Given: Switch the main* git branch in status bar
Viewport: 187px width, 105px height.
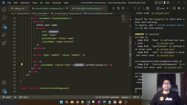Looking at the screenshot, I should 7,97.
